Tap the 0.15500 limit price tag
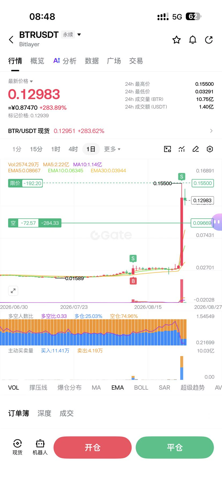This screenshot has width=222, height=484. pyautogui.click(x=202, y=183)
